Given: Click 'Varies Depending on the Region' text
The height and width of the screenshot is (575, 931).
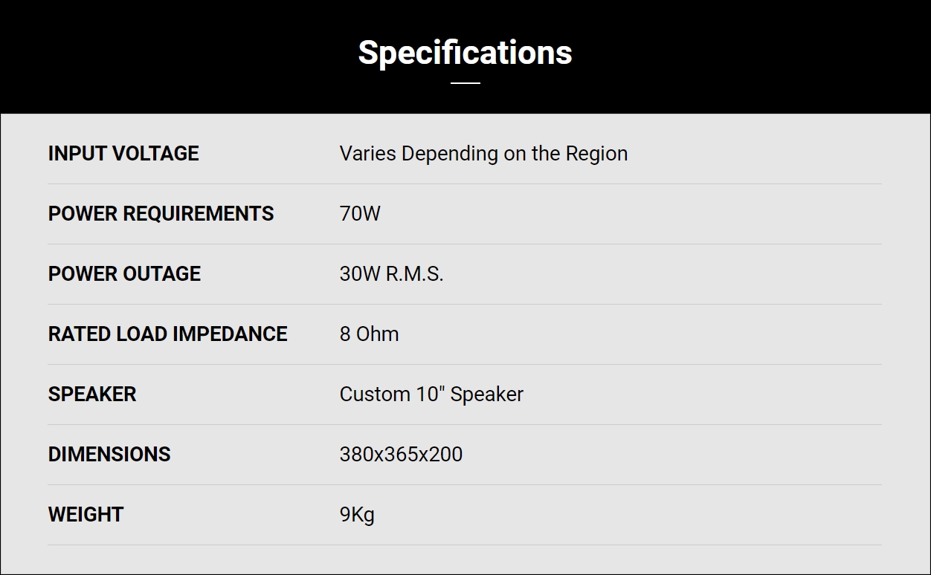Looking at the screenshot, I should [483, 154].
